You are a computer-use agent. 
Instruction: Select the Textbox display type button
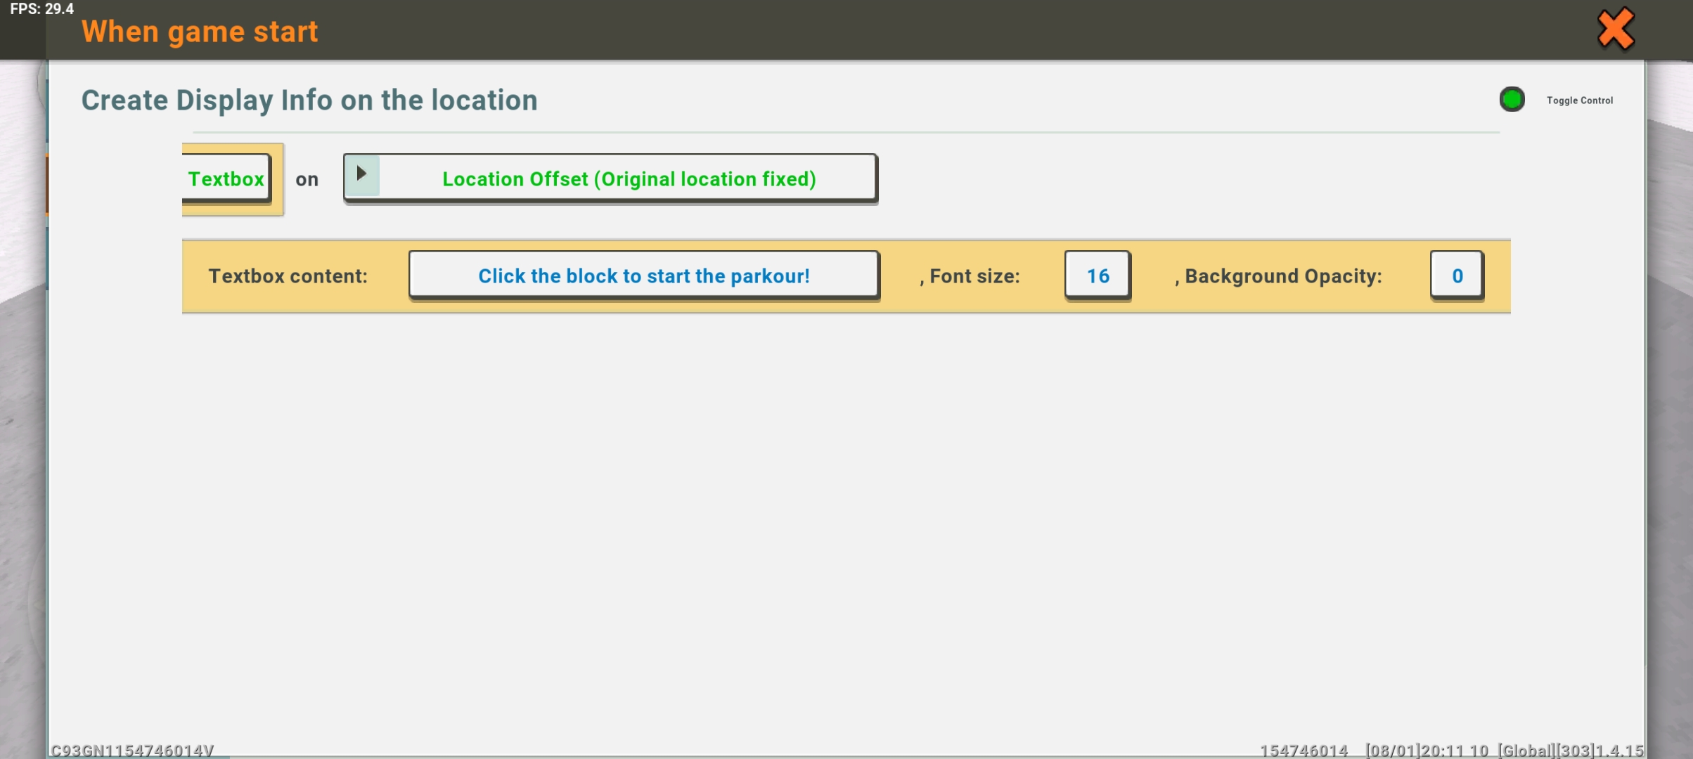click(x=226, y=179)
